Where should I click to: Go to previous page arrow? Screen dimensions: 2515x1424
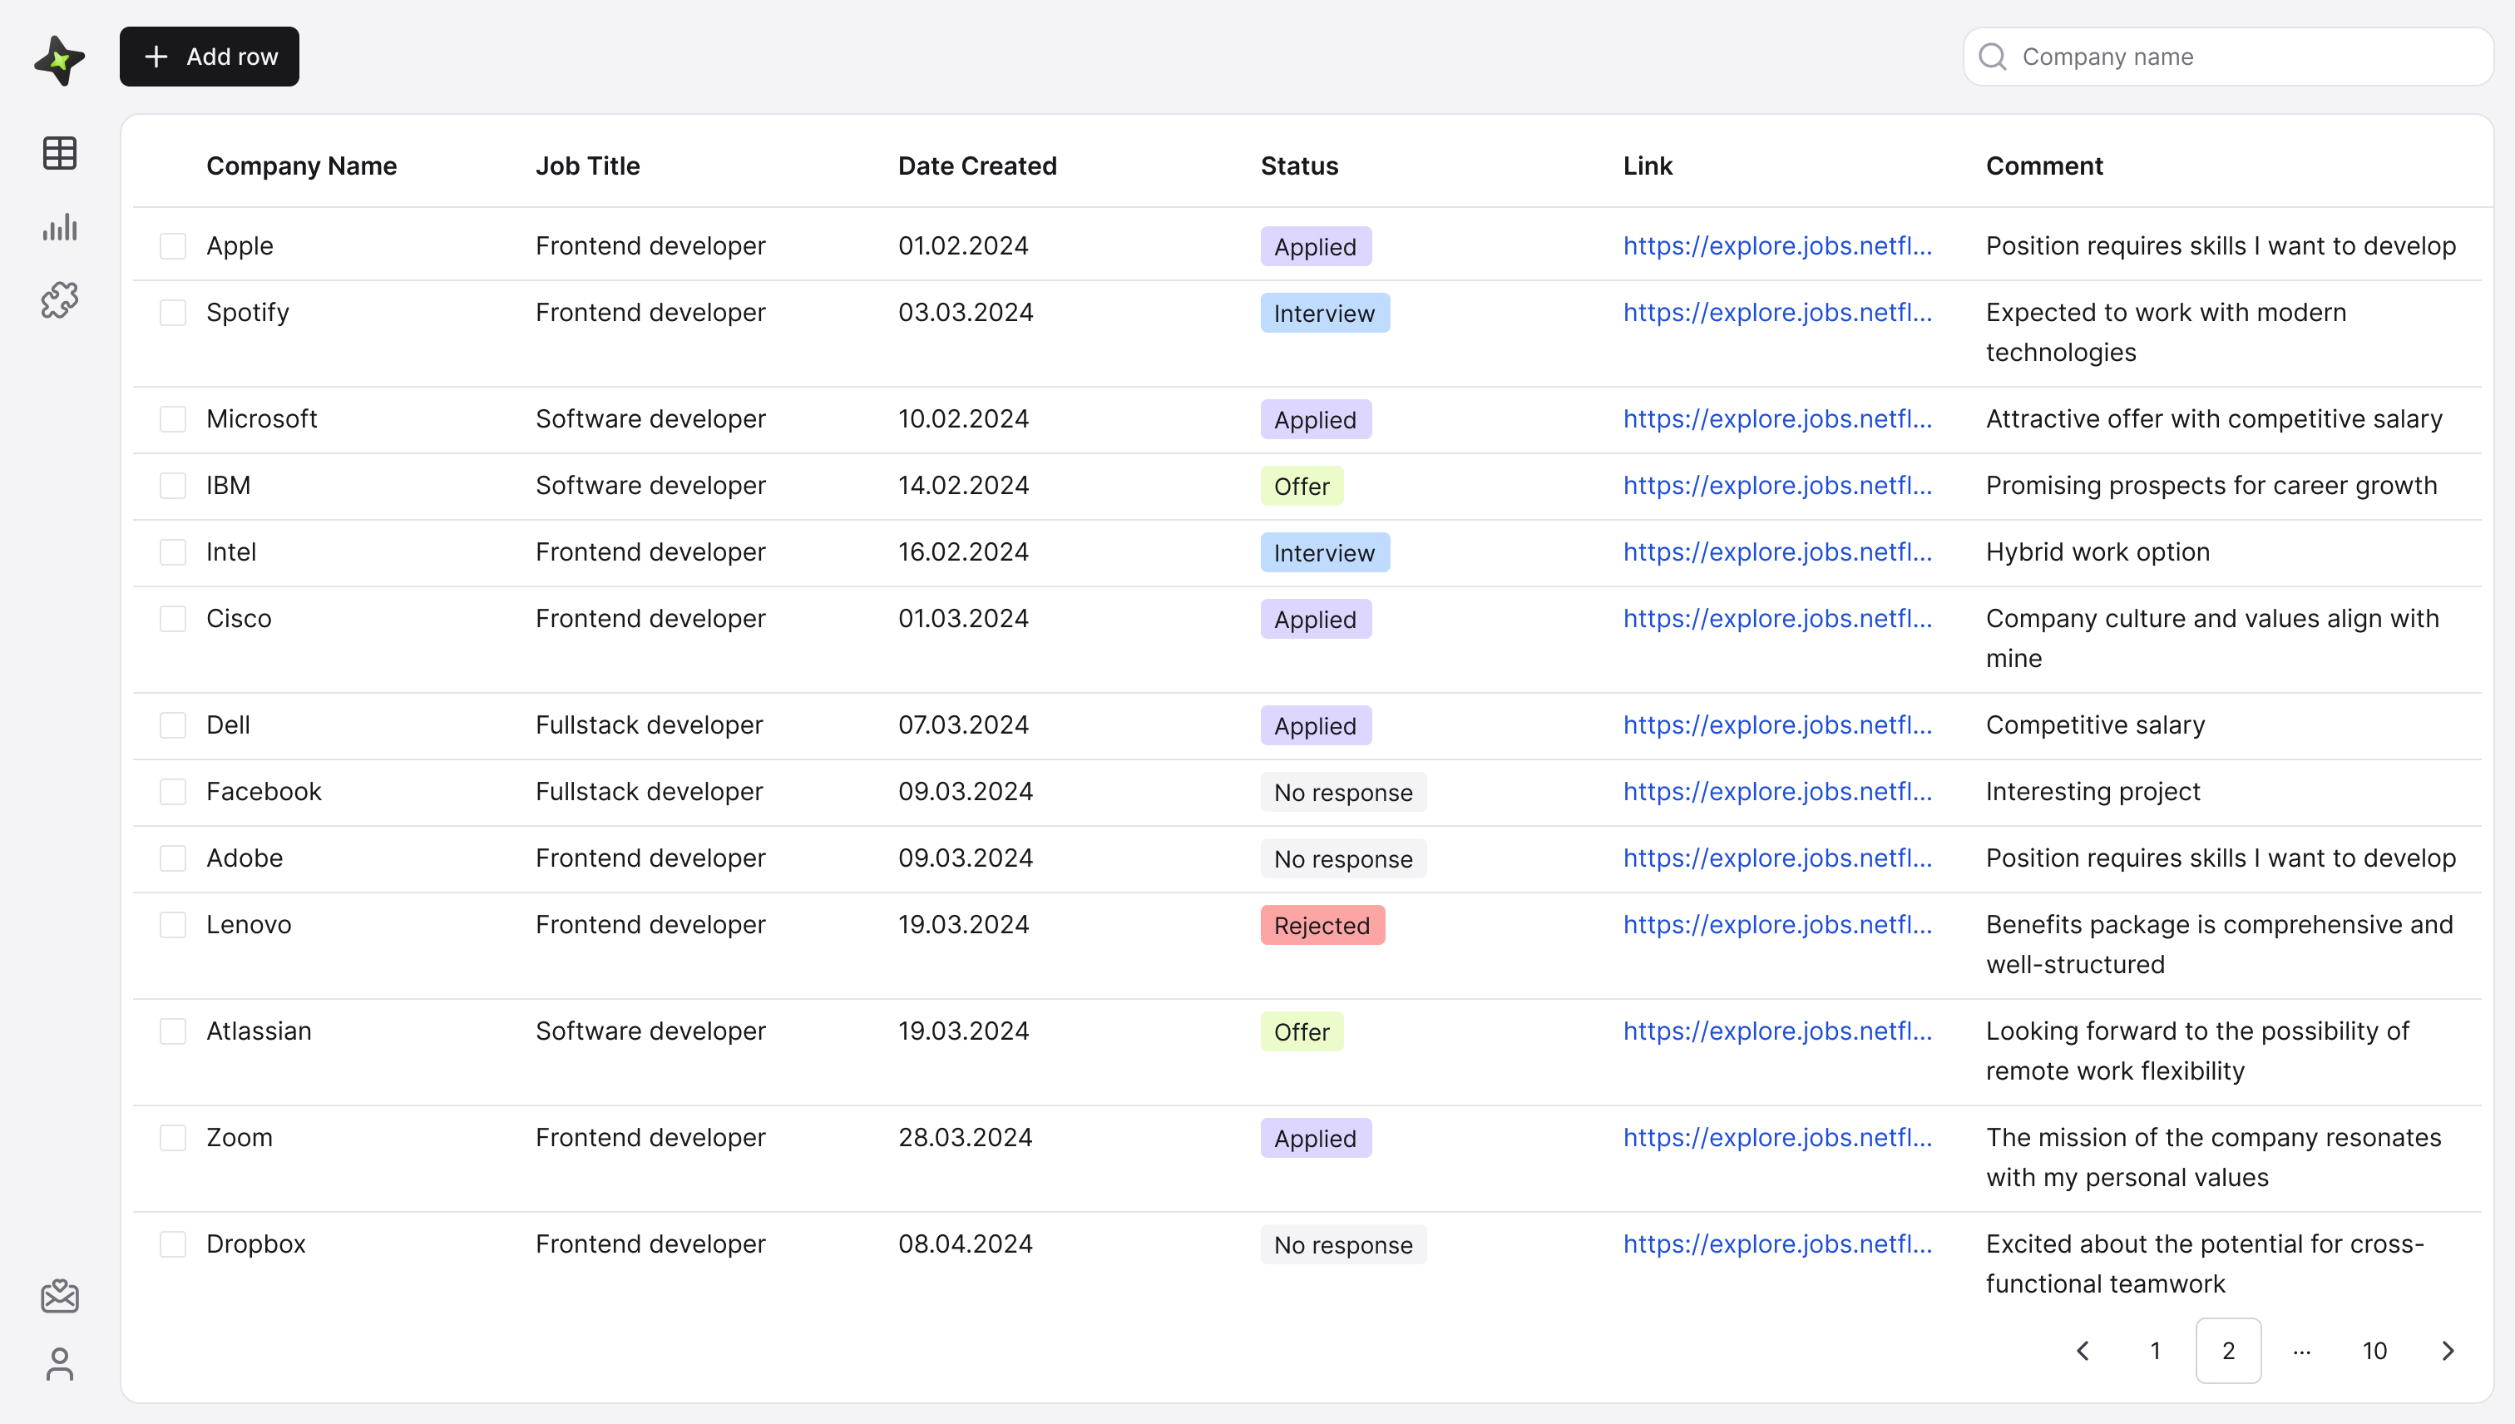click(2082, 1351)
